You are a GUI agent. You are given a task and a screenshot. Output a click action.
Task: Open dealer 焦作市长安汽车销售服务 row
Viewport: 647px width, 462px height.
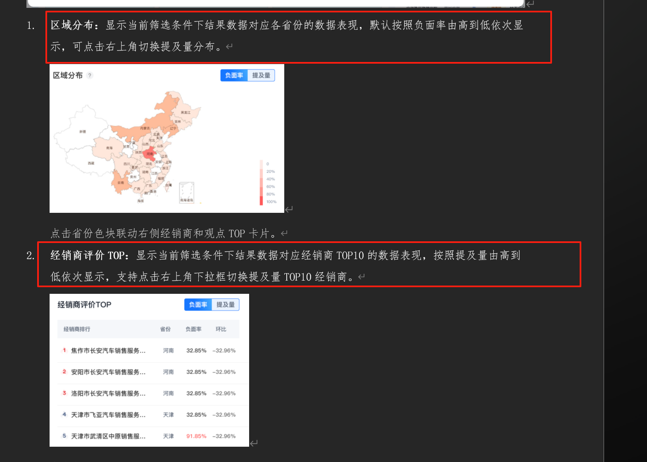108,351
